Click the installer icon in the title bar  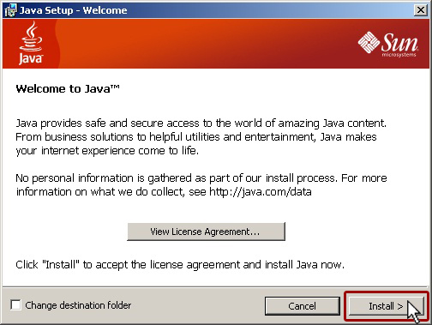pyautogui.click(x=11, y=10)
